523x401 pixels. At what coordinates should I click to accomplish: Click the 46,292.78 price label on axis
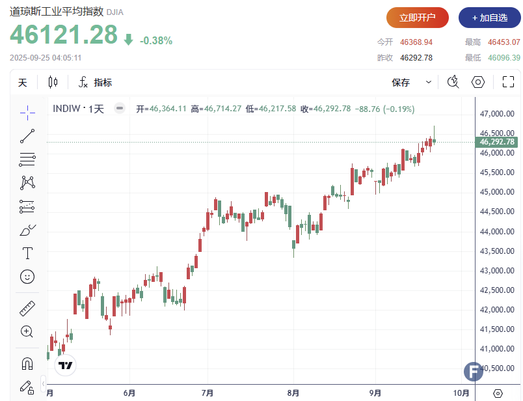pos(496,142)
